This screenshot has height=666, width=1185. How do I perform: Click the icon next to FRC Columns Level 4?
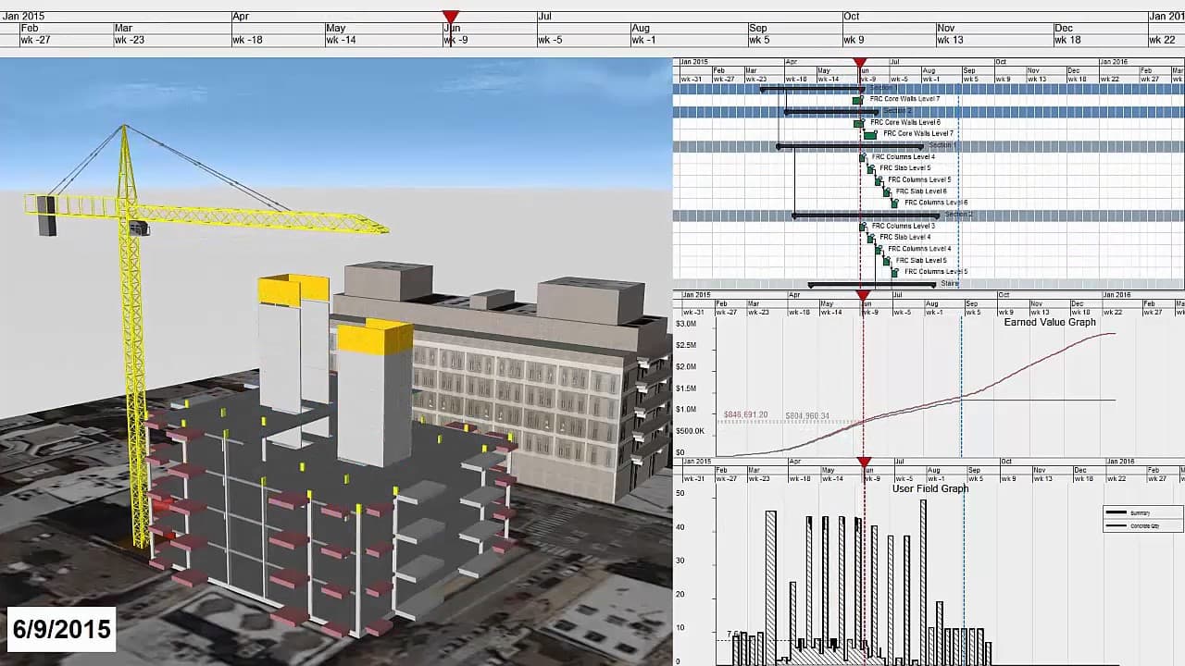pos(862,159)
